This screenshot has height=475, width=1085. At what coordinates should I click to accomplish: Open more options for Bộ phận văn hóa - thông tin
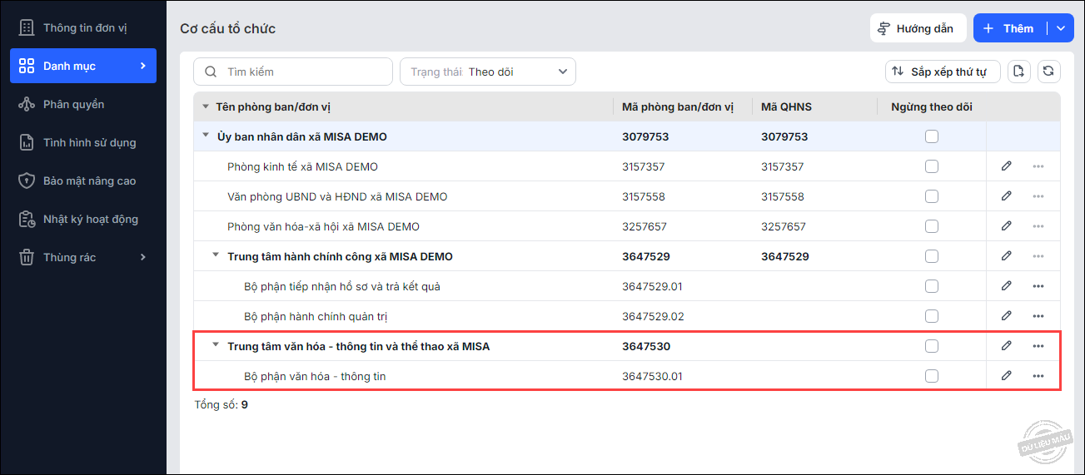click(x=1038, y=376)
